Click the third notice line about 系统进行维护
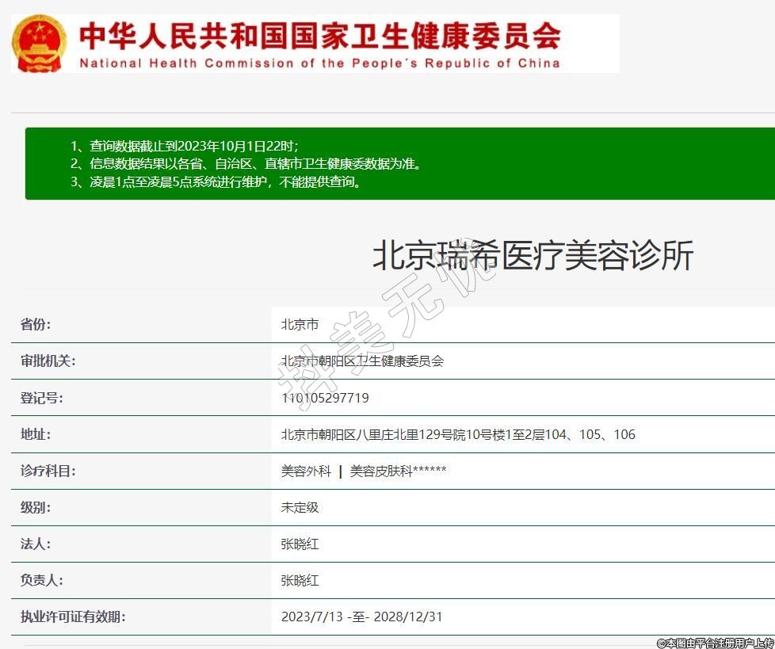This screenshot has height=649, width=775. pos(227,181)
